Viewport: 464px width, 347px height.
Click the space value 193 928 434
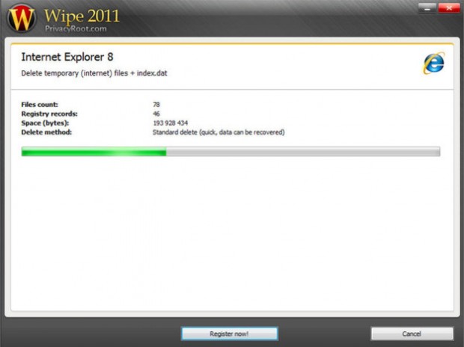tap(171, 123)
